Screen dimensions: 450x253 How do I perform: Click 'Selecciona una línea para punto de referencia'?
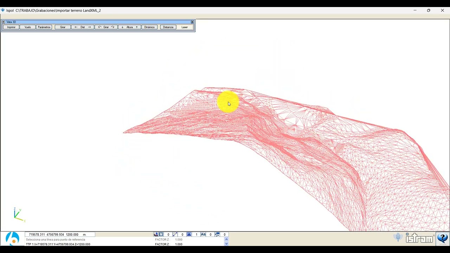(x=56, y=240)
